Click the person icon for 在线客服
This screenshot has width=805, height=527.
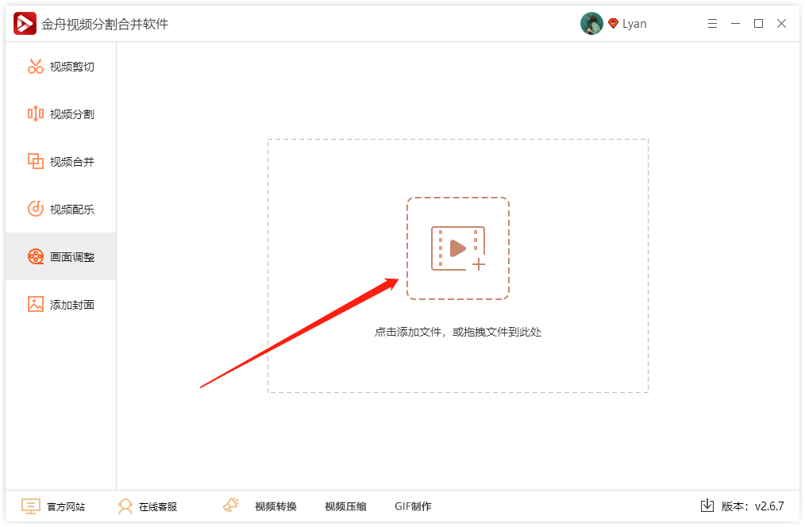pyautogui.click(x=125, y=506)
